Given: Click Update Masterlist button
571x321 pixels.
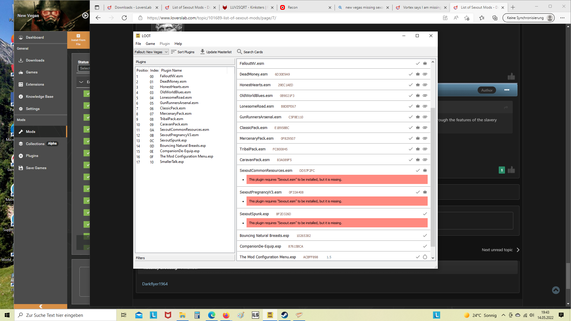Looking at the screenshot, I should [216, 52].
